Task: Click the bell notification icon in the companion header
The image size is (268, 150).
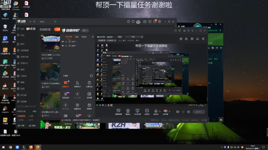Action: [197, 39]
